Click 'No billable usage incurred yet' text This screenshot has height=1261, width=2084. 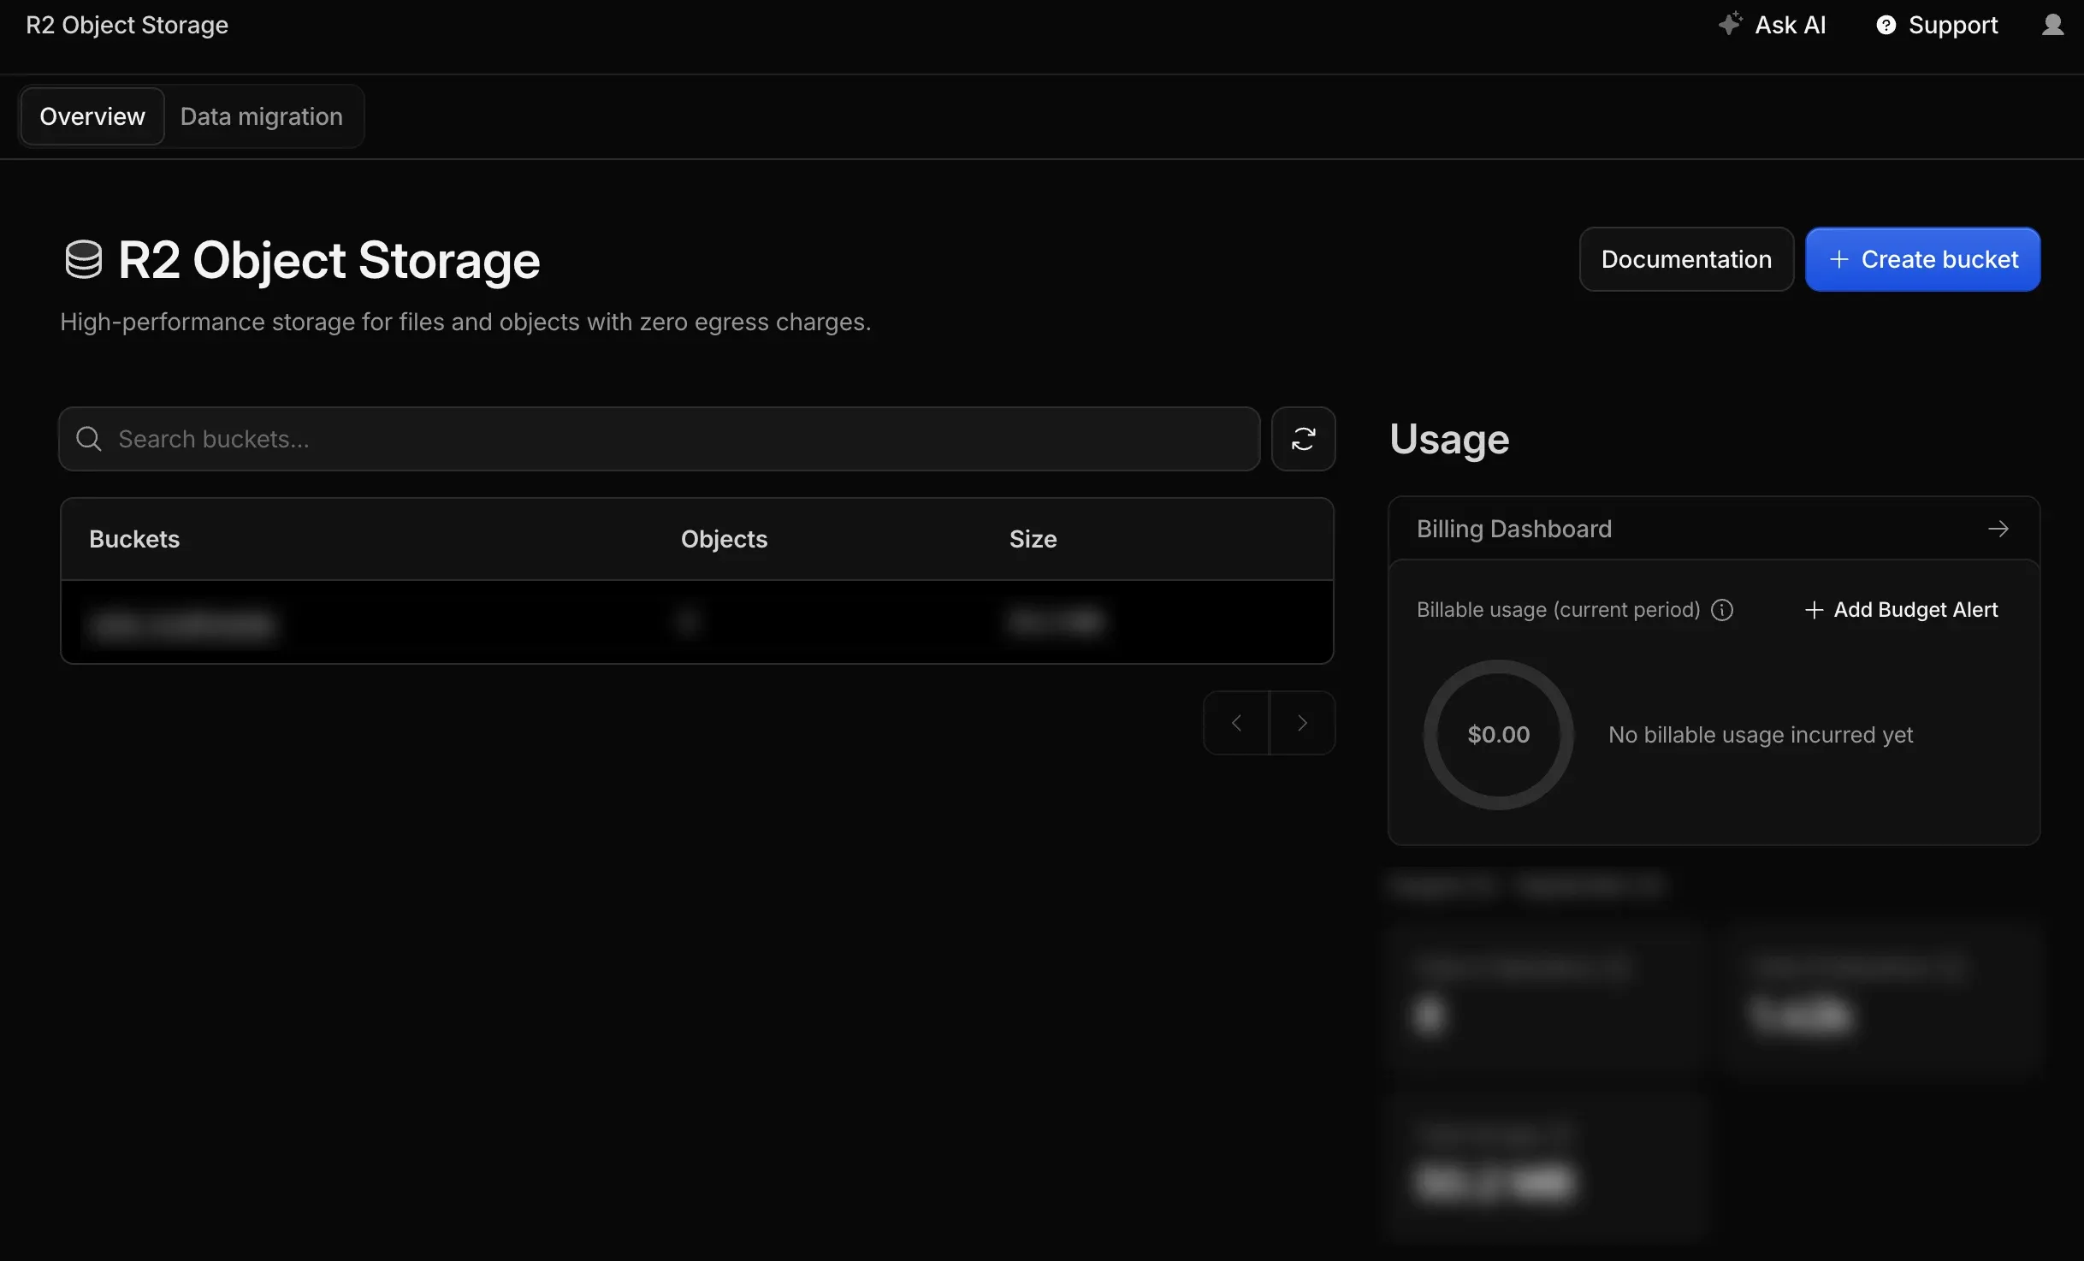pos(1760,735)
